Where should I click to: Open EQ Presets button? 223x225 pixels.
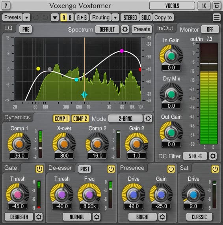[142, 29]
